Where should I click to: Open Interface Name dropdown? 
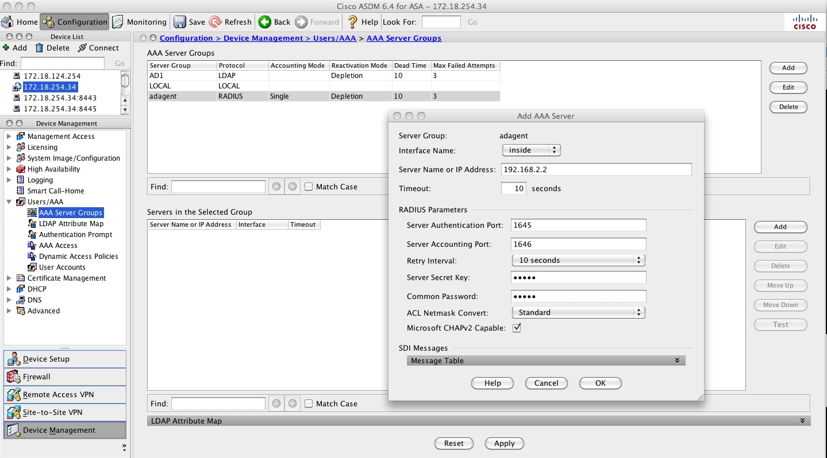531,150
